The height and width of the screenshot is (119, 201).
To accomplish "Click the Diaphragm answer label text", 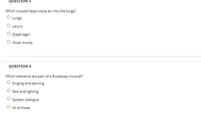I will point(21,35).
